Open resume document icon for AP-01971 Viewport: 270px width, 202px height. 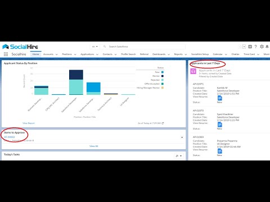point(220,98)
